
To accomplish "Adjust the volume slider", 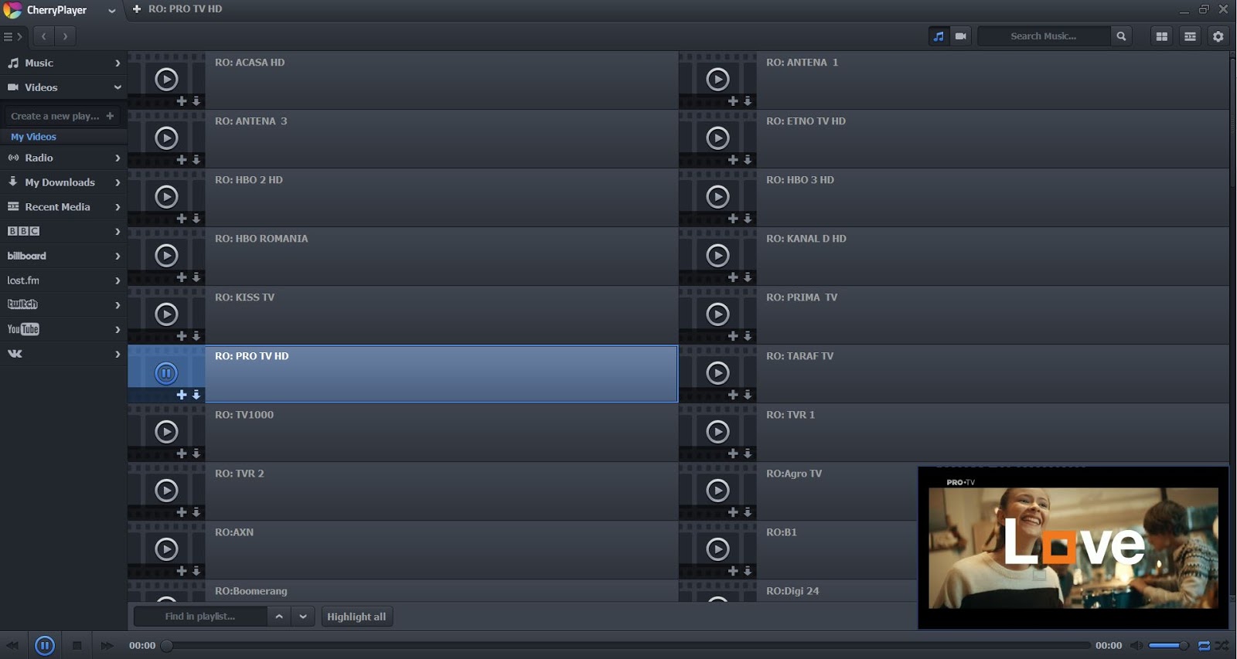I will [x=1167, y=645].
